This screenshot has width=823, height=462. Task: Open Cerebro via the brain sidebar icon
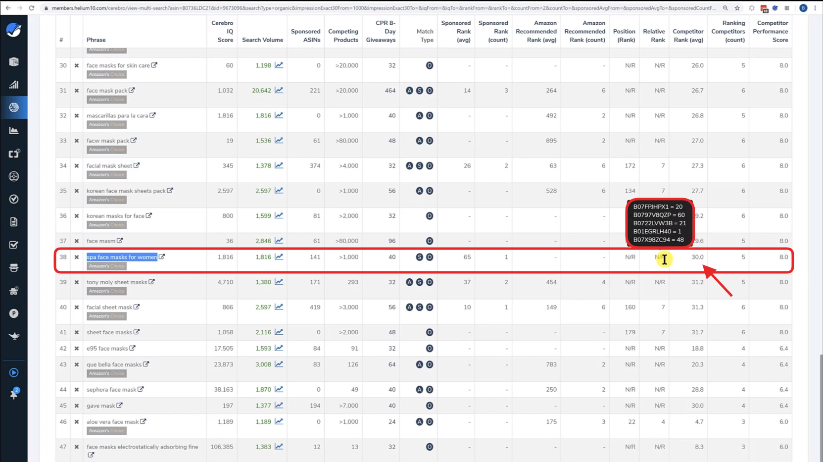tap(14, 107)
